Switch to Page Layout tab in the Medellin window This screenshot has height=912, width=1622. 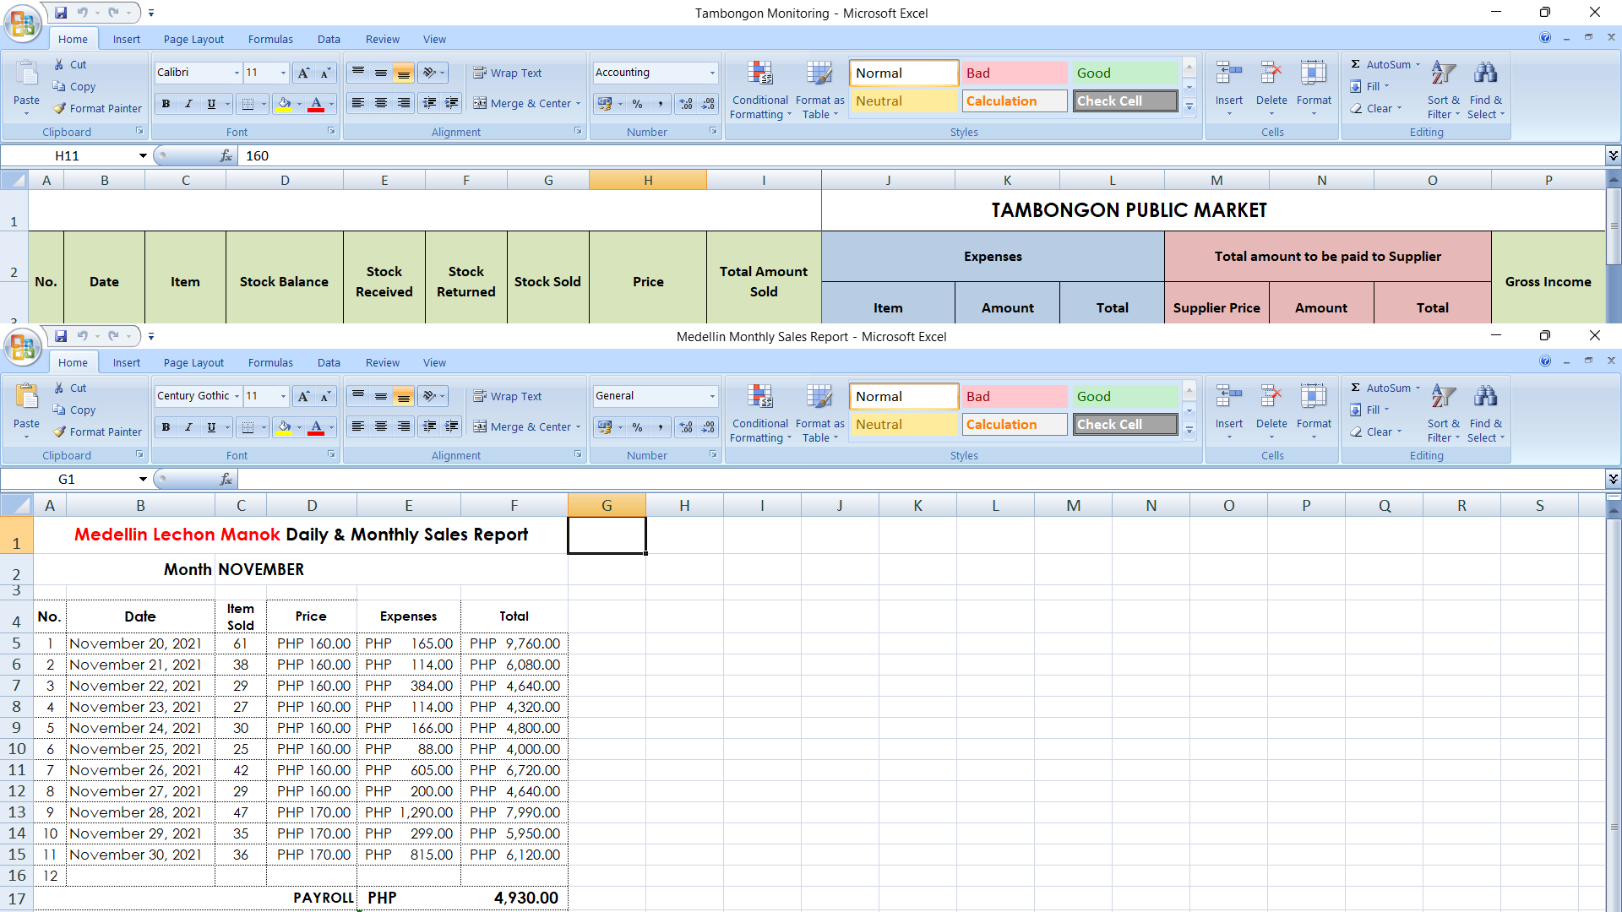pos(193,362)
